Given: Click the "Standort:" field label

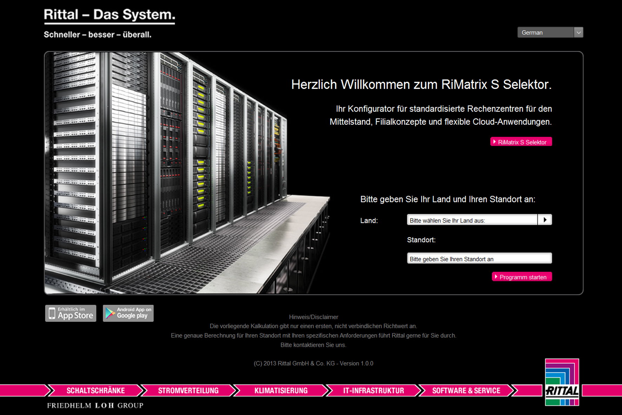Looking at the screenshot, I should (421, 240).
